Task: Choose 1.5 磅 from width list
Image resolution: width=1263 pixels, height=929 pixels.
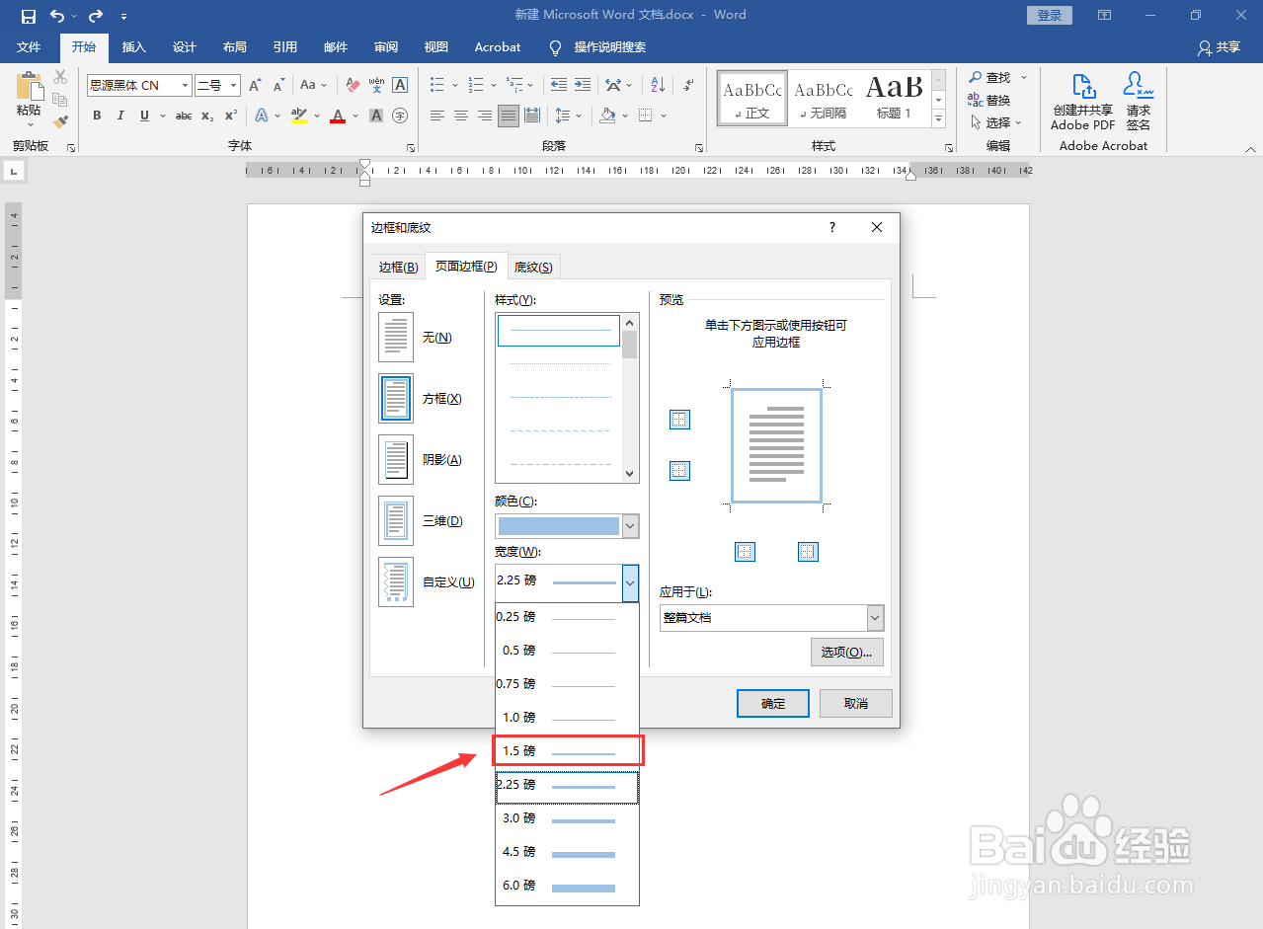Action: tap(567, 750)
